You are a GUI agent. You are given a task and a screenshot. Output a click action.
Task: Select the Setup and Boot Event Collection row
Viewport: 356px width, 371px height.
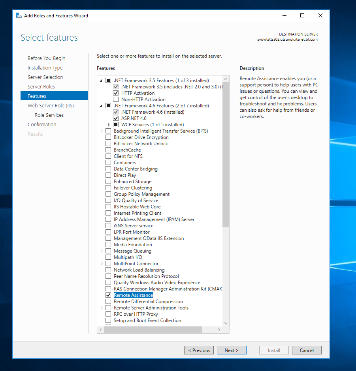(x=147, y=320)
